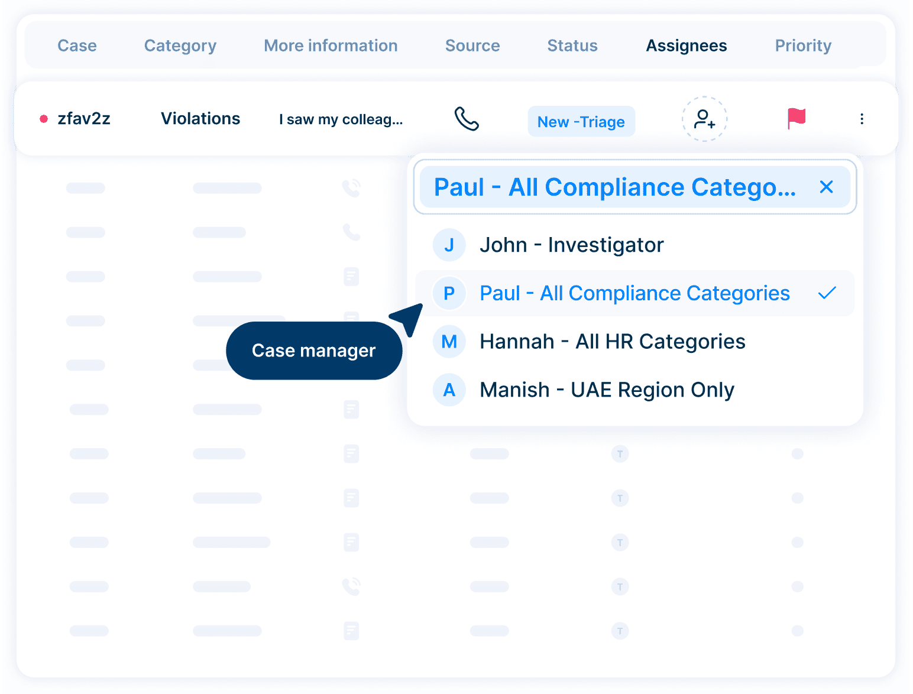Sort by the Status column header
Viewport: 913px width, 694px height.
(572, 46)
